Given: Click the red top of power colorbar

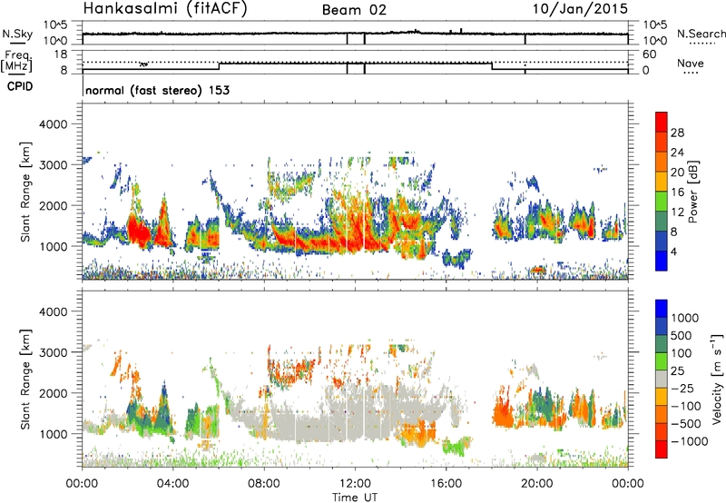Looking at the screenshot, I should tap(662, 123).
